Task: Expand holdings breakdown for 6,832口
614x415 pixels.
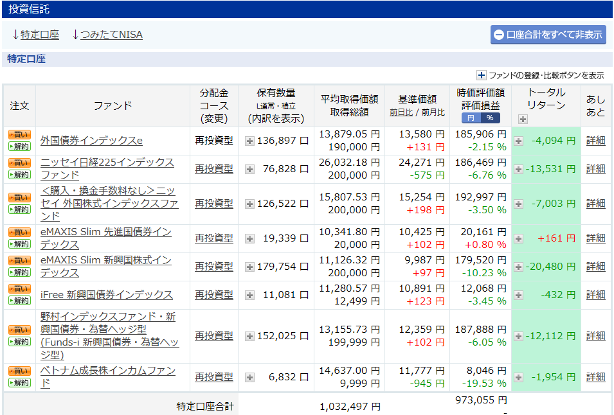Action: (249, 378)
